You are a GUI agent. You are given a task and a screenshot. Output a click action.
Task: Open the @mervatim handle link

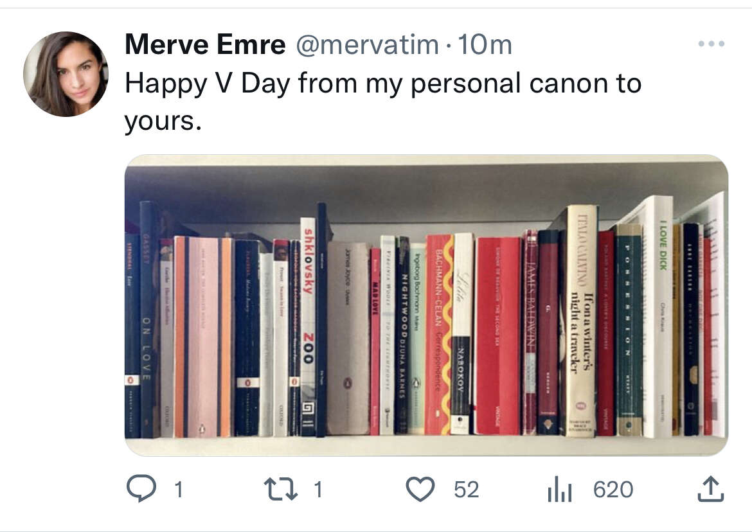click(x=367, y=45)
